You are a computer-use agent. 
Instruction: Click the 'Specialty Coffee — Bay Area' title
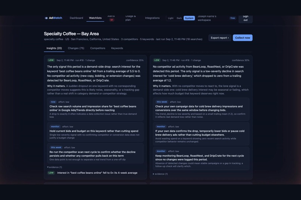(x=71, y=34)
